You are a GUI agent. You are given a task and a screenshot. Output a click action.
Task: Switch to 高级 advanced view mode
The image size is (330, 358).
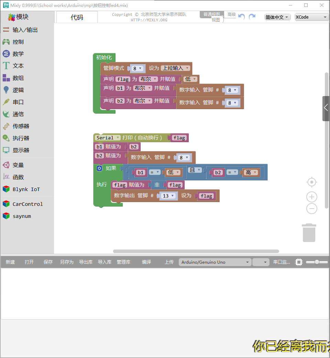coord(231,14)
